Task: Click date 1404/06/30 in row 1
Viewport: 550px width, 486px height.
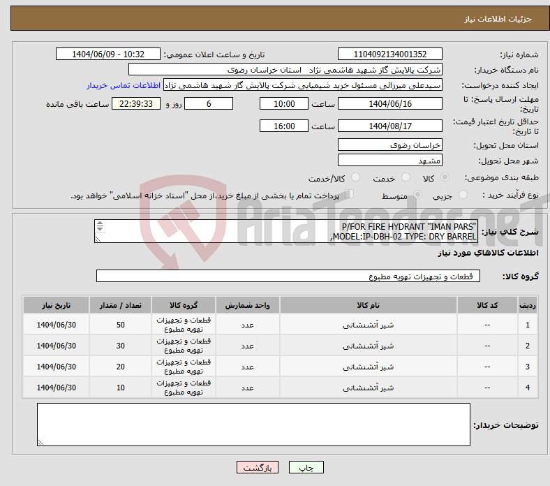Action: (x=56, y=325)
